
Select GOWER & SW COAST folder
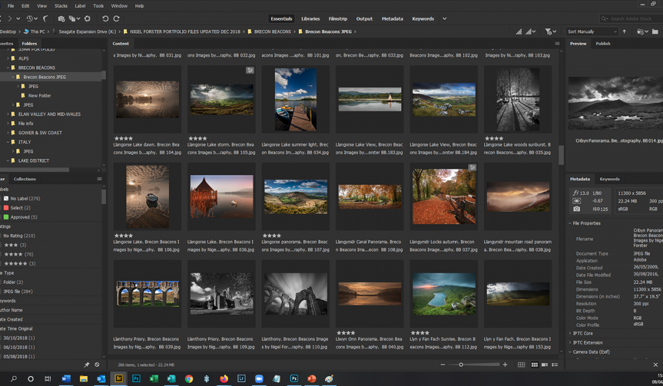[40, 132]
